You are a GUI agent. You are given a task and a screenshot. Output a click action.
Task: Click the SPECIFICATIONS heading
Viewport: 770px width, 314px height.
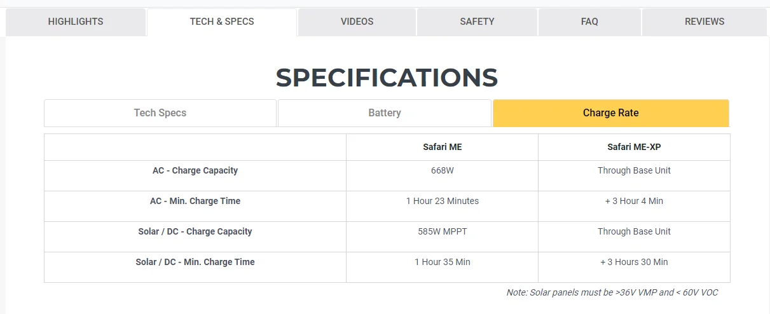(387, 78)
